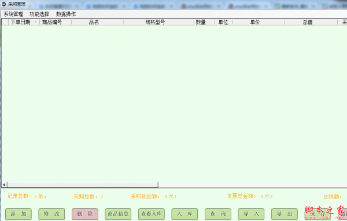The image size is (347, 221).
Task: Click the 查询 button
Action: click(218, 214)
